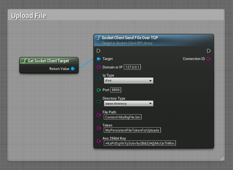The image size is (233, 170).
Task: Click the Domain or IP input pin
Action: pyautogui.click(x=99, y=67)
